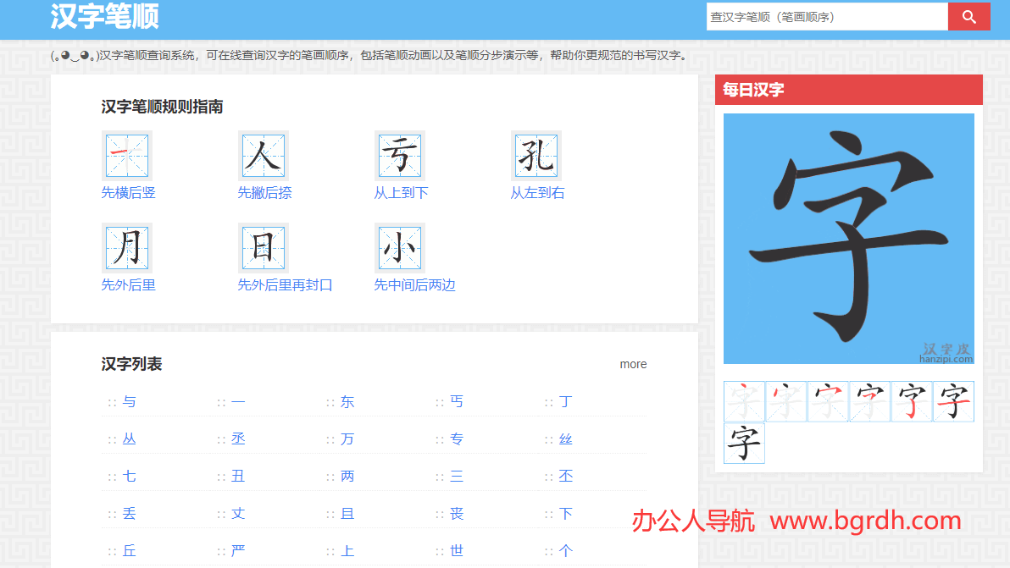Click the large 每日汉字 character image
The height and width of the screenshot is (568, 1010).
[x=848, y=238]
